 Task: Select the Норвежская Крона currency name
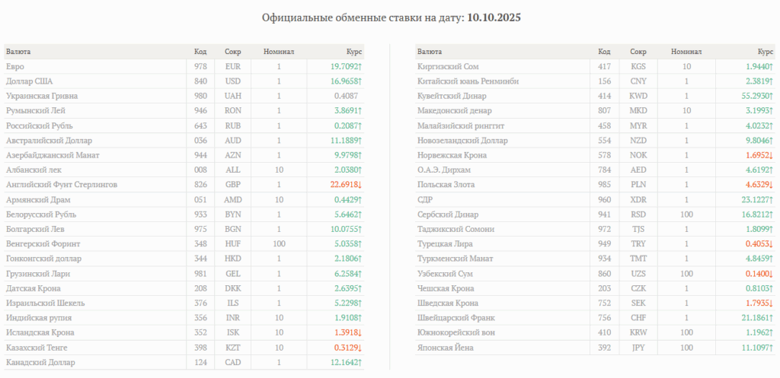click(449, 155)
